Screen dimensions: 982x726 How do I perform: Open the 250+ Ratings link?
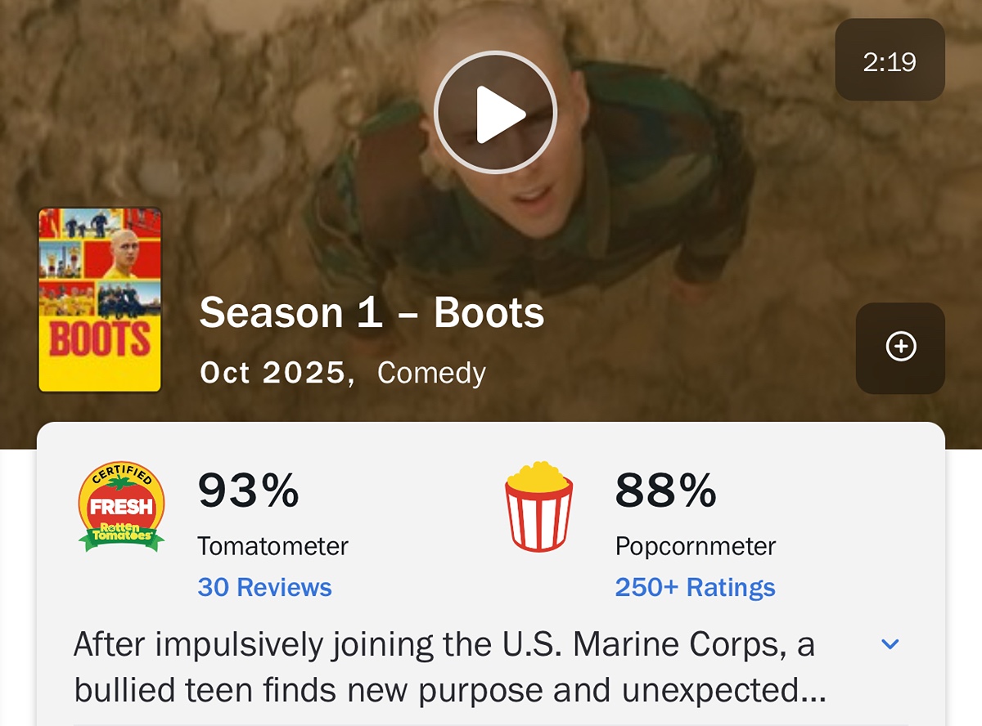pos(695,587)
